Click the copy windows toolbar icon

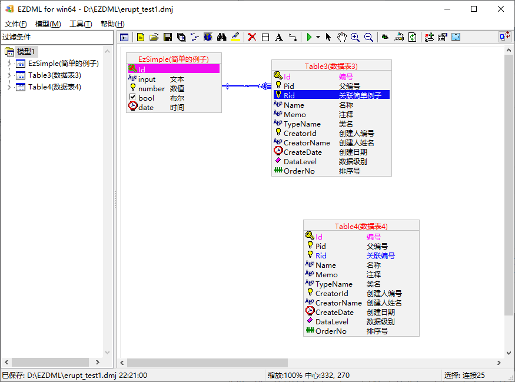(x=181, y=38)
